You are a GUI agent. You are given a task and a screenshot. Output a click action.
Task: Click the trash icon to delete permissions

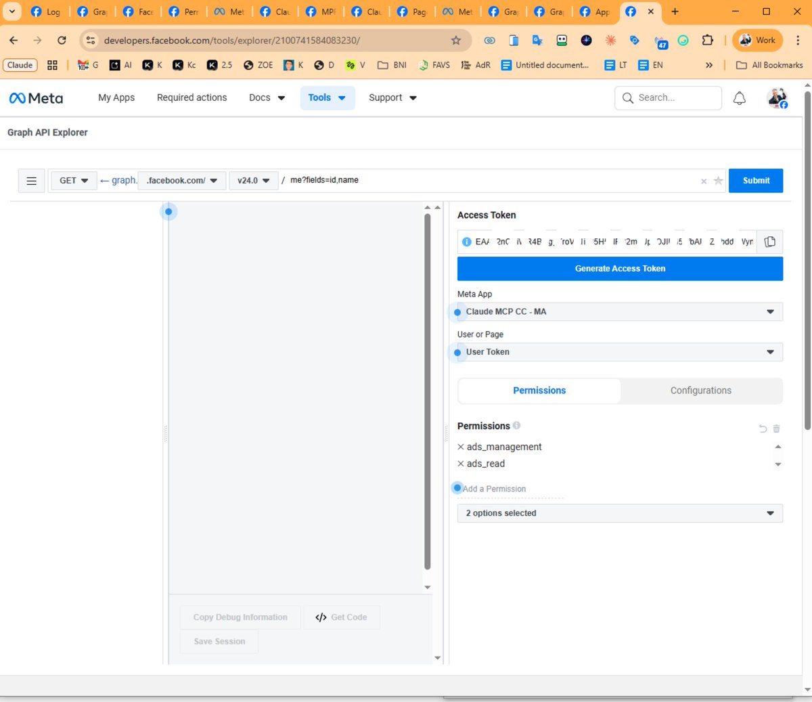(x=776, y=429)
